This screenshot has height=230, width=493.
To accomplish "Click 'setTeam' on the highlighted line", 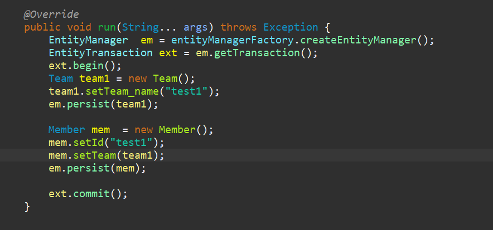I will pyautogui.click(x=94, y=155).
